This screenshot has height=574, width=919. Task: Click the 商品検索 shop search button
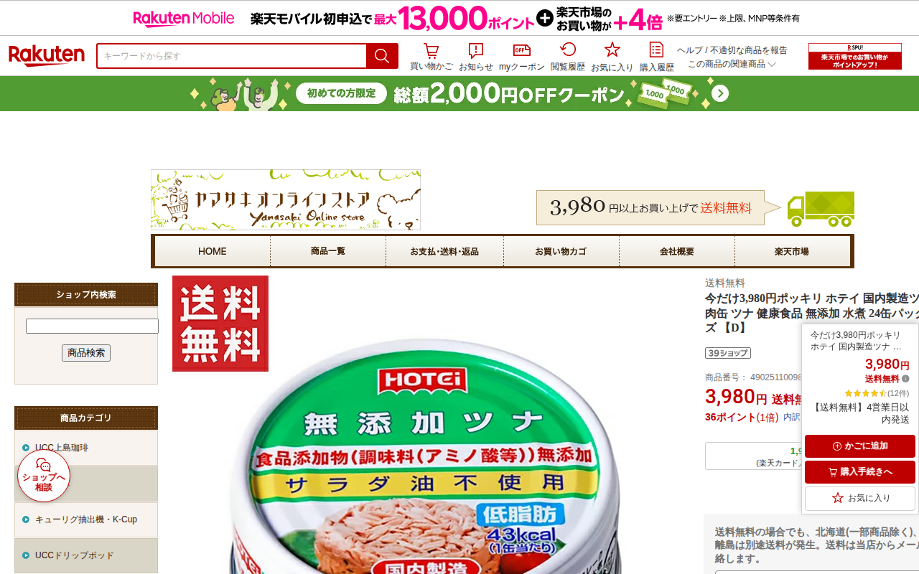point(86,353)
